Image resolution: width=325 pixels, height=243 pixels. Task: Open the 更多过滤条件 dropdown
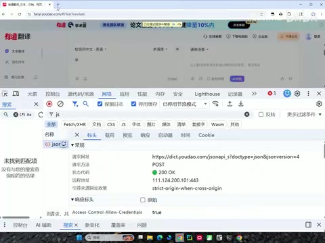pyautogui.click(x=304, y=115)
